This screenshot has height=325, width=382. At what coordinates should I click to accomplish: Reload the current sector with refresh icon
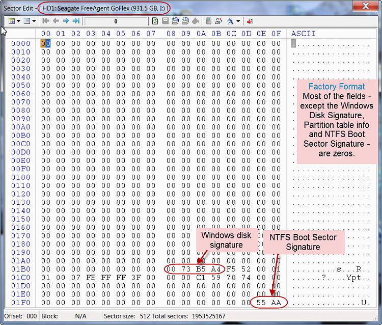tap(155, 21)
